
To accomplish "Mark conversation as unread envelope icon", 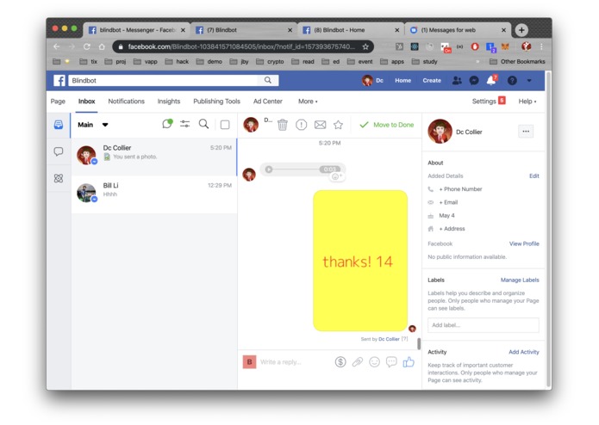I will click(320, 125).
